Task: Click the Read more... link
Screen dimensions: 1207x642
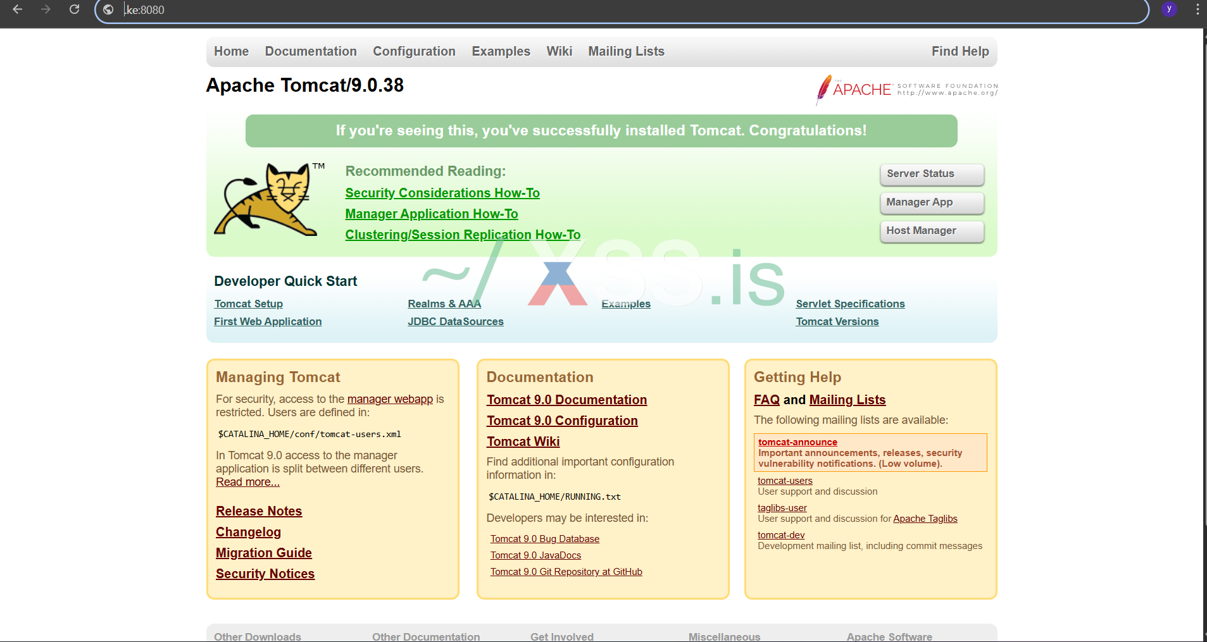Action: [x=247, y=482]
